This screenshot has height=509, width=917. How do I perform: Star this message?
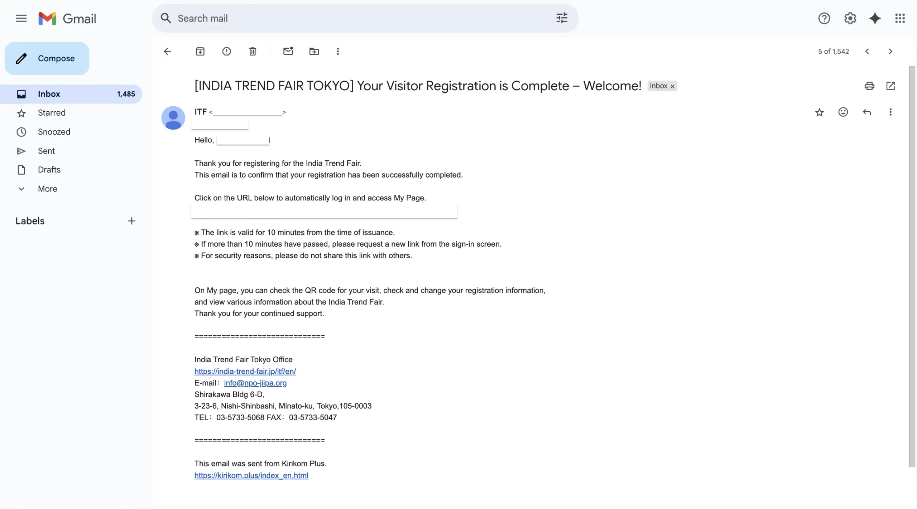click(x=820, y=112)
